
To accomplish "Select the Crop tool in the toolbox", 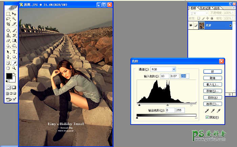I will [8, 24].
